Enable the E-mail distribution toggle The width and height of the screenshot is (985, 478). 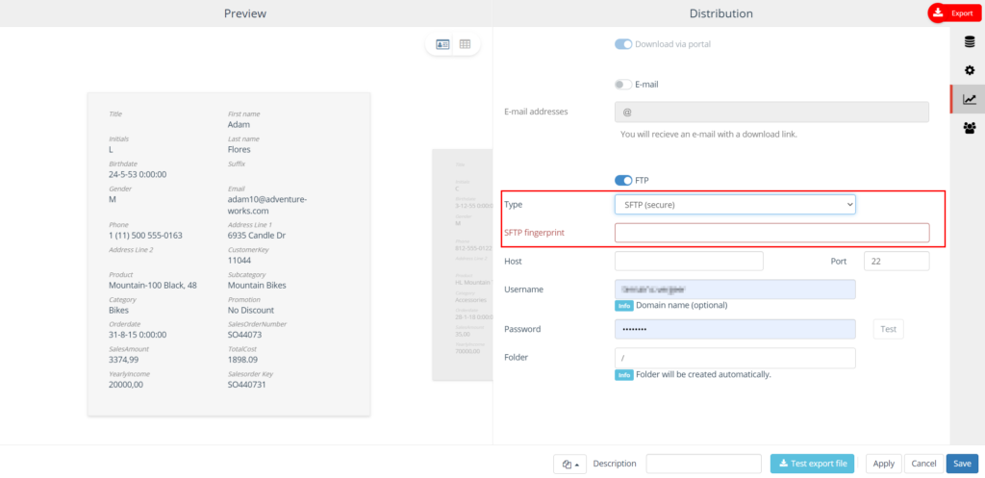point(623,85)
